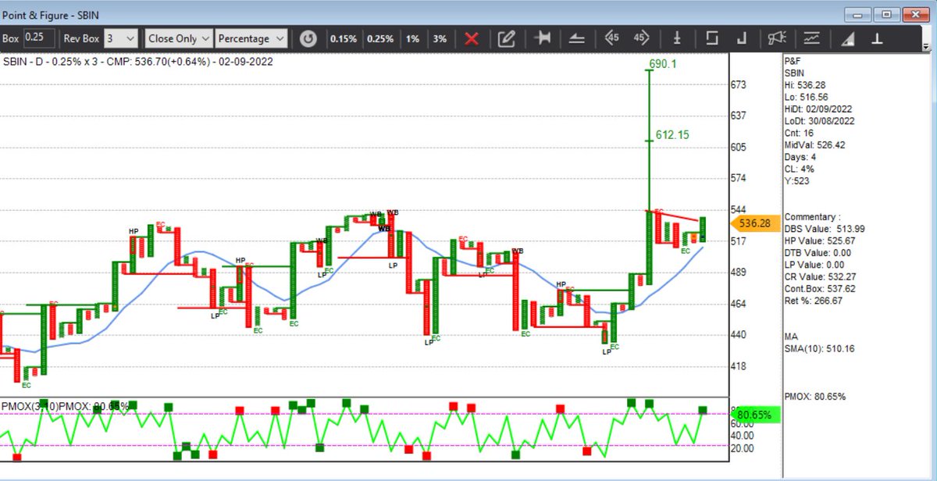Click the megaphone alerts icon
The width and height of the screenshot is (937, 481).
coord(776,38)
